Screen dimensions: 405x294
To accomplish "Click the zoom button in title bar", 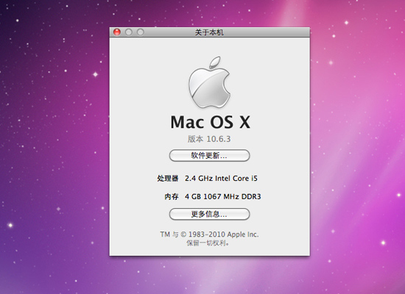I will (x=141, y=32).
